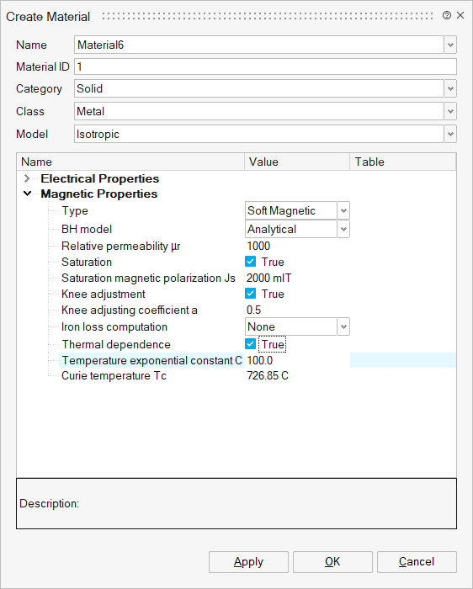Toggle the Knee adjustment checkbox

click(250, 294)
